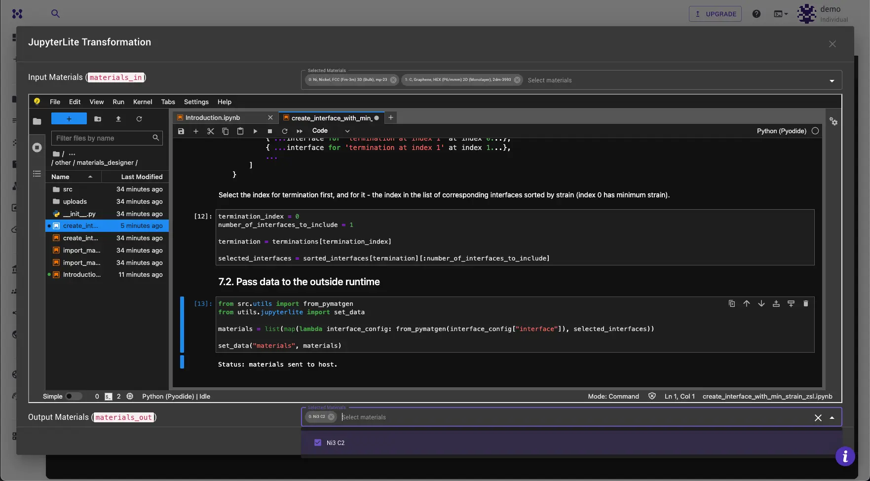Image resolution: width=870 pixels, height=481 pixels.
Task: Save the current notebook
Action: (x=181, y=131)
